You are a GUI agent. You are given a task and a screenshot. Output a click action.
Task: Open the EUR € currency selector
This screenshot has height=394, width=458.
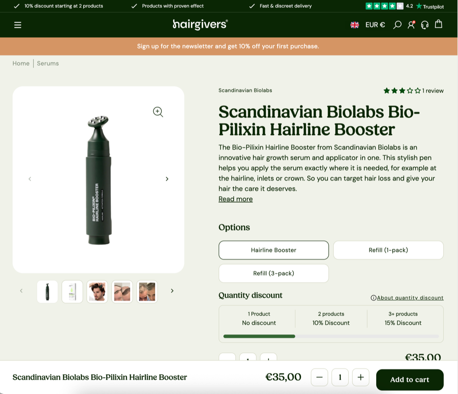point(374,25)
